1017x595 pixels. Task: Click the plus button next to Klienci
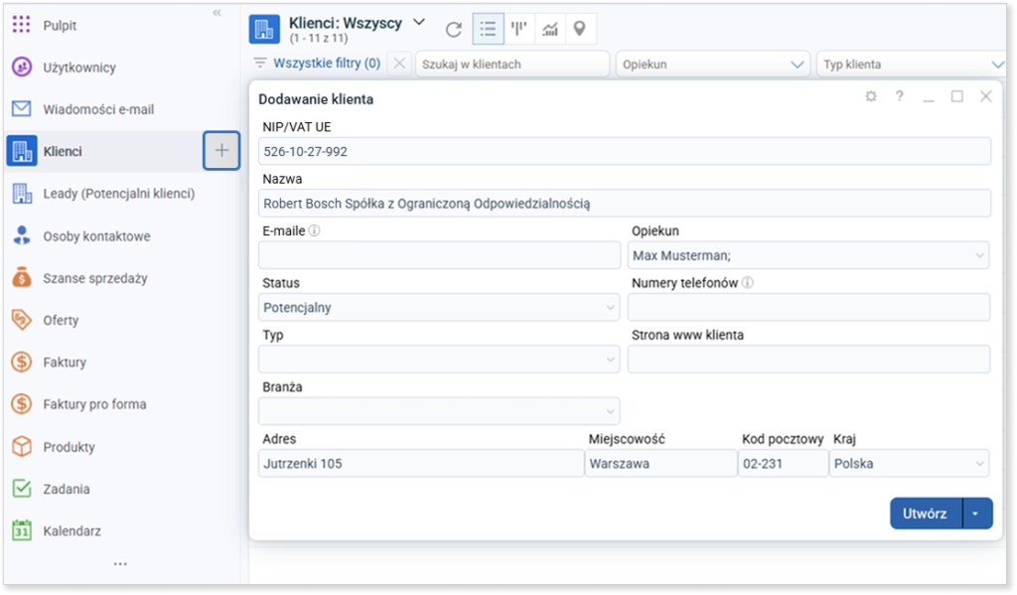pos(221,151)
